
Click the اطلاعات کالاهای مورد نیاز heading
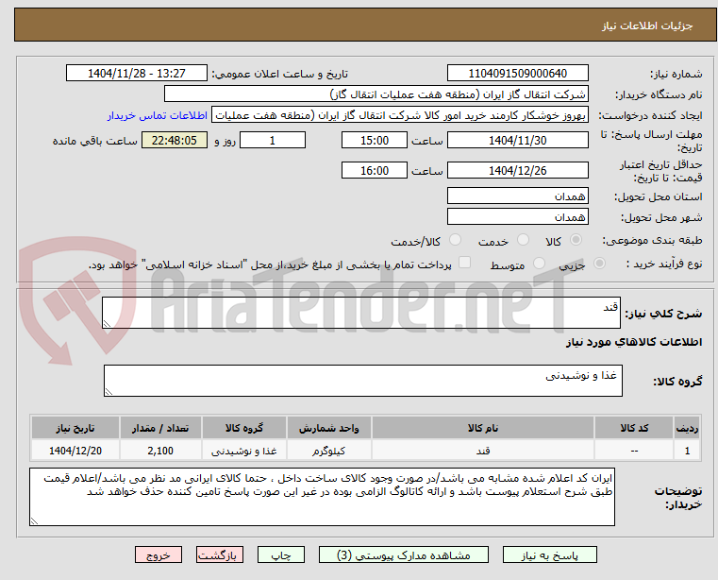(634, 342)
